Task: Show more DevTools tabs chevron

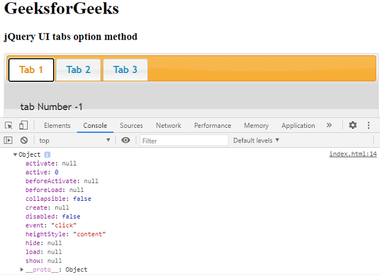Action: [x=329, y=125]
